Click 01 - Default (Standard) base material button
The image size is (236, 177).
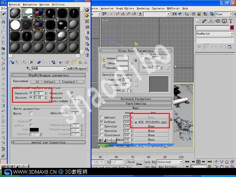pos(57,82)
